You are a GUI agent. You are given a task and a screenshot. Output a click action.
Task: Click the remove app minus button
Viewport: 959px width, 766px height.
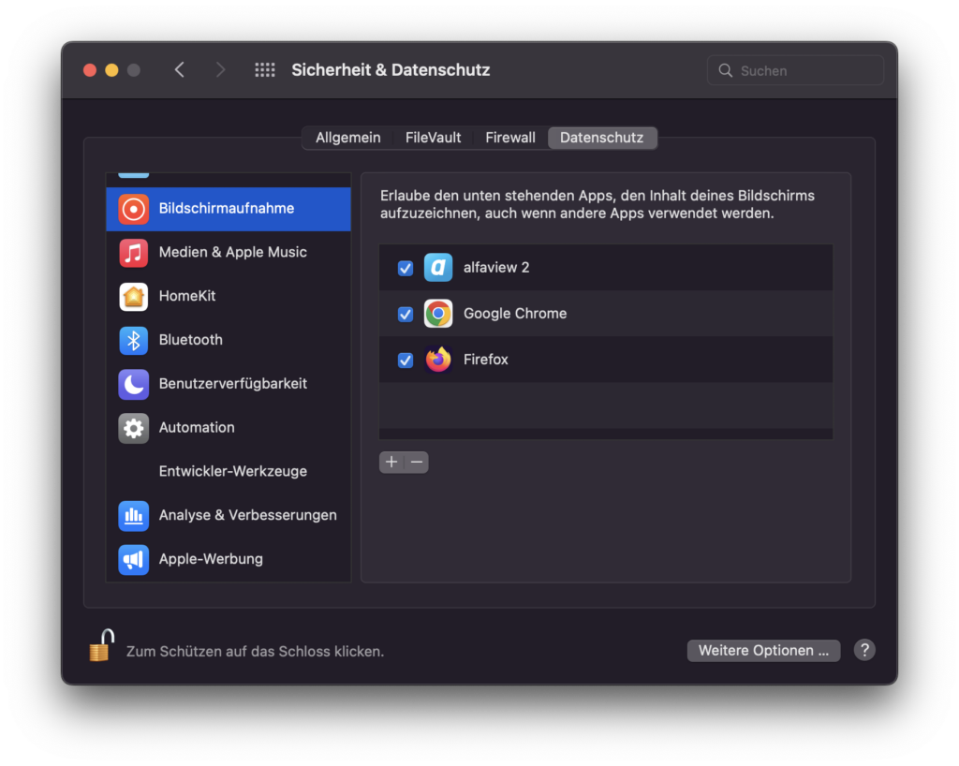click(416, 462)
